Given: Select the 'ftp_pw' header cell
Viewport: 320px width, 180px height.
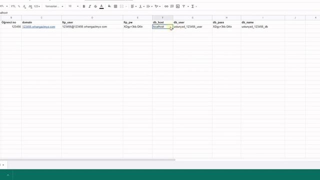Looking at the screenshot, I should (x=137, y=22).
